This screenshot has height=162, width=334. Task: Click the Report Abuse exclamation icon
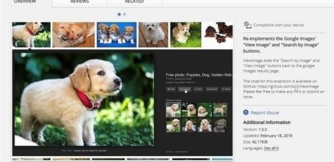[x=246, y=112]
